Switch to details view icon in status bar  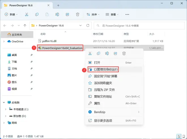179,136
